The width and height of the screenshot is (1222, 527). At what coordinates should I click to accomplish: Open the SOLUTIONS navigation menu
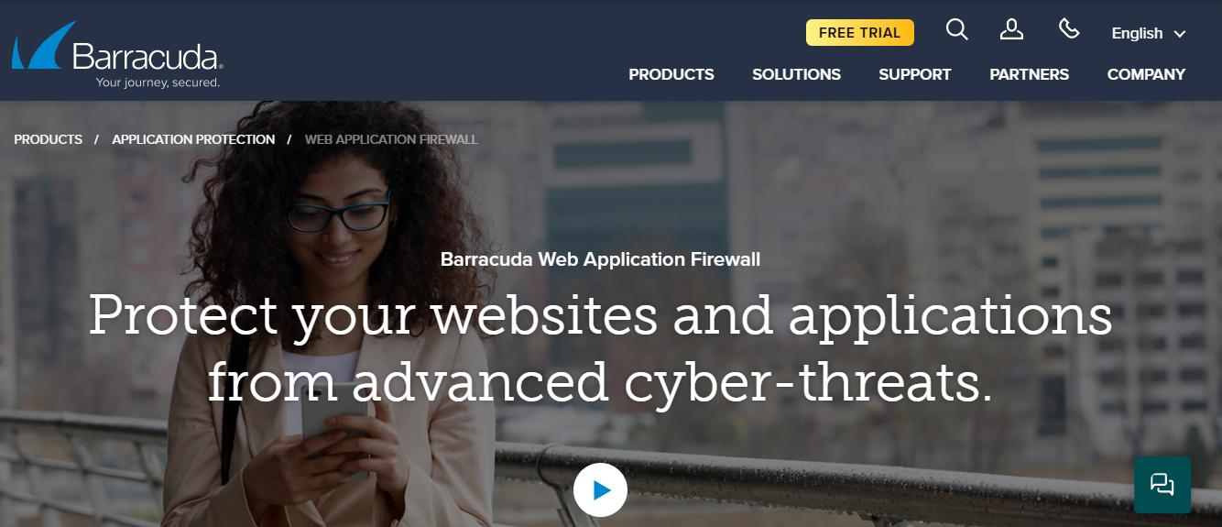click(796, 75)
